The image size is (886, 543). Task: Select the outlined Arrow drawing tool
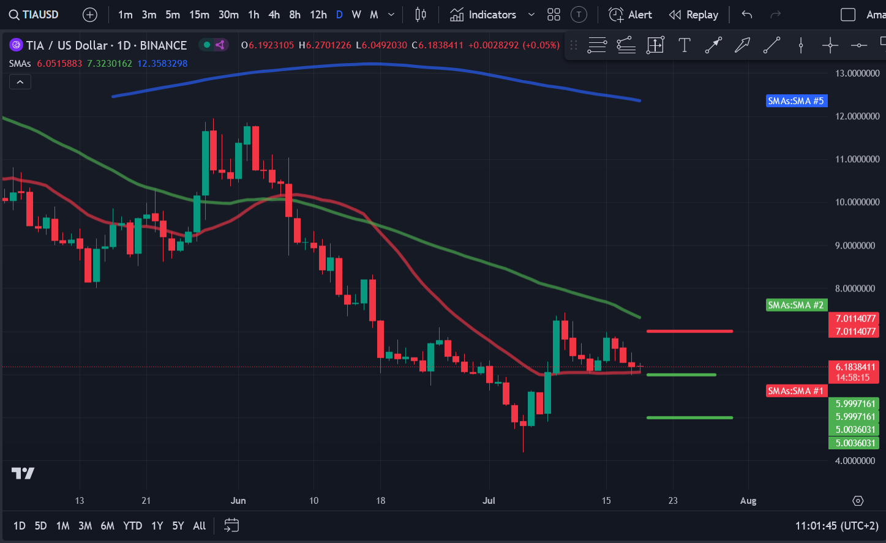743,45
